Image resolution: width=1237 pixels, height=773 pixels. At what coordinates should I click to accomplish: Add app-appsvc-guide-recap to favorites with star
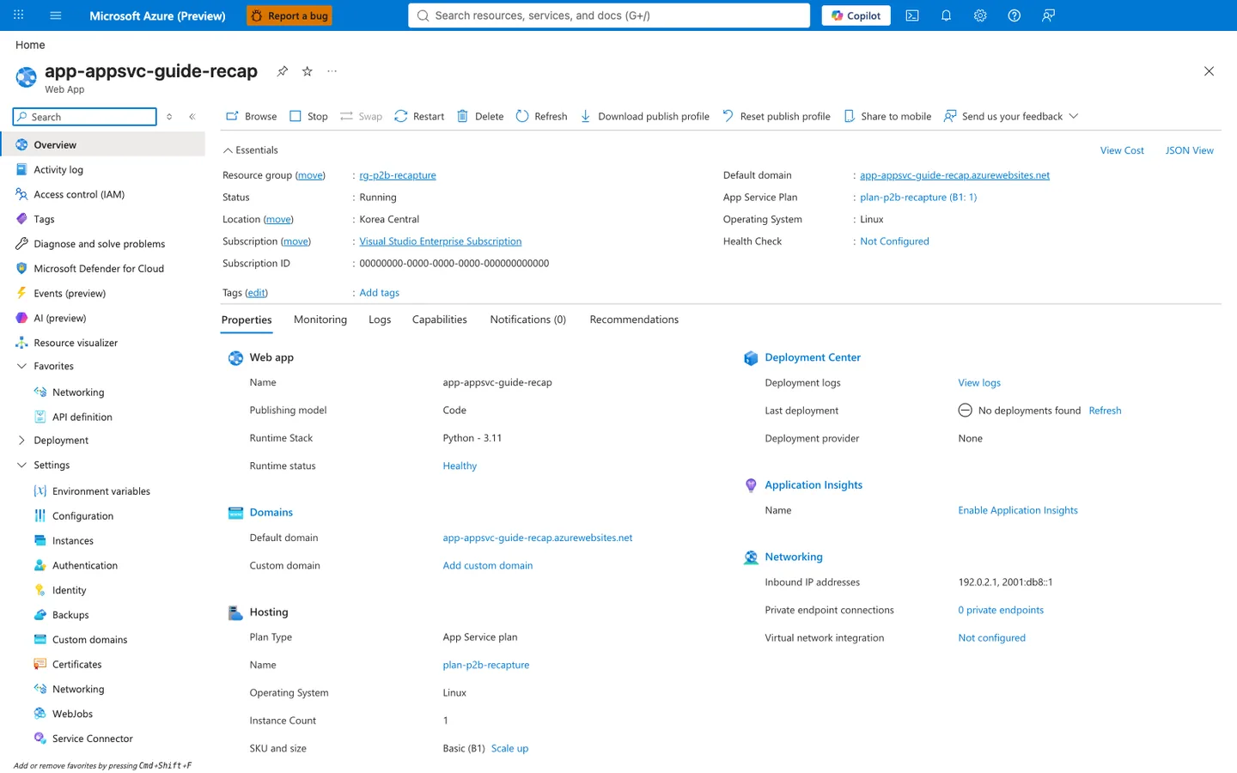(x=307, y=71)
